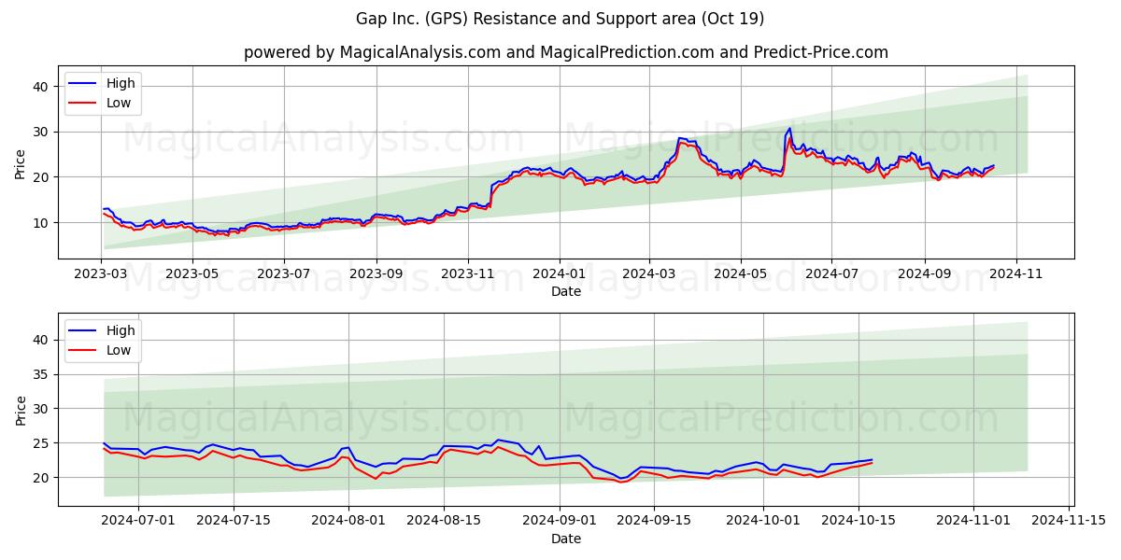Viewport: 1121px width, 560px height.
Task: Click the "Price" axis label of the upper chart
Action: coord(21,162)
